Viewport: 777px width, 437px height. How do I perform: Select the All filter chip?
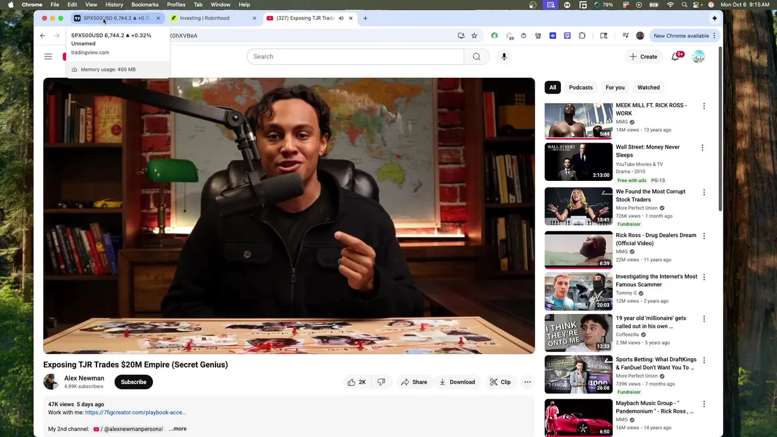click(x=552, y=87)
